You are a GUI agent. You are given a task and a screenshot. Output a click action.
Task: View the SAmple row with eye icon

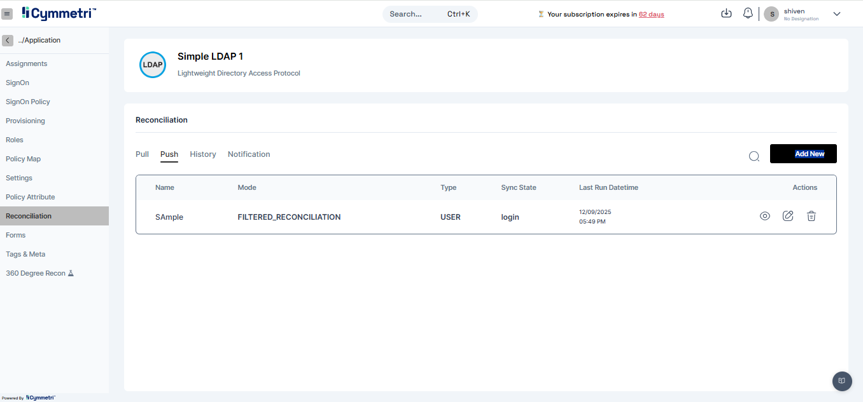(765, 216)
